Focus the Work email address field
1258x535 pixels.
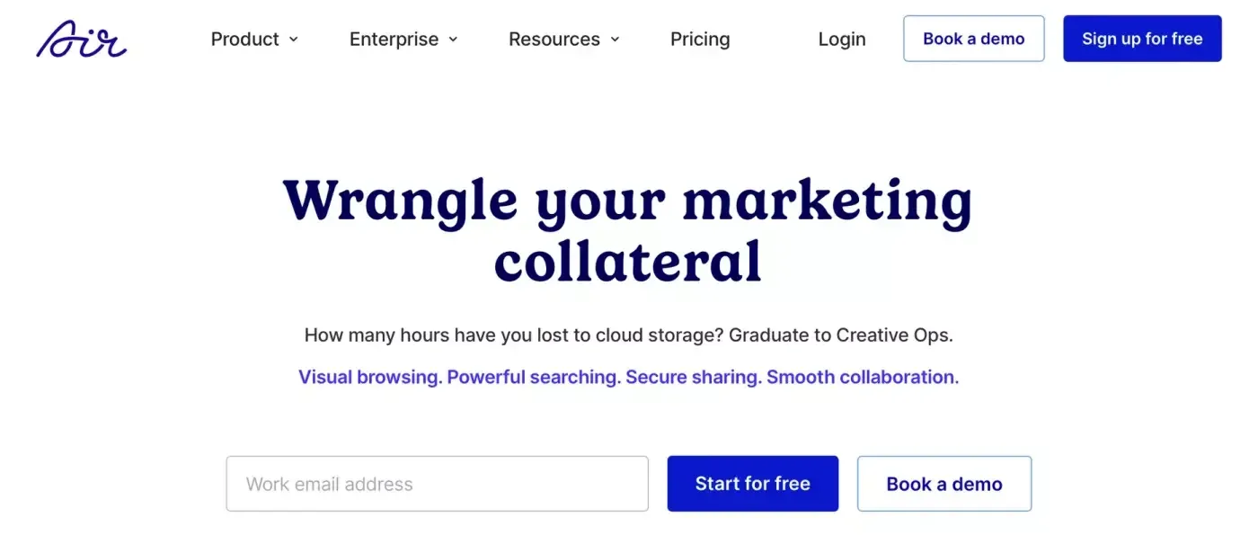[437, 484]
